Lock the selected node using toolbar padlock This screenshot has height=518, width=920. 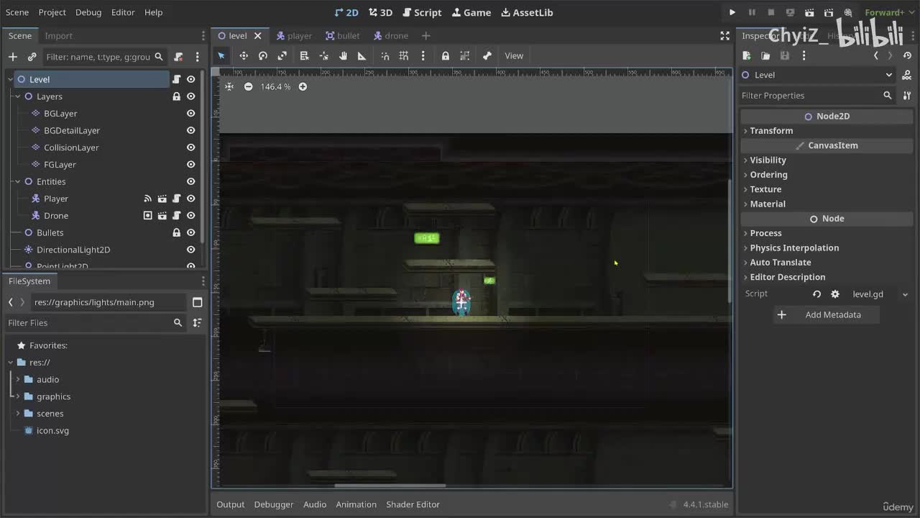click(x=446, y=55)
